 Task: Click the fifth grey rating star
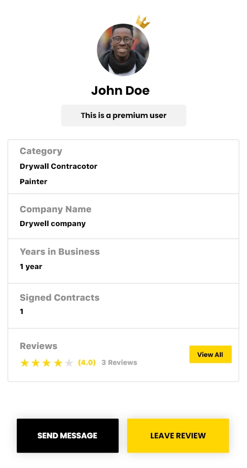coord(69,363)
